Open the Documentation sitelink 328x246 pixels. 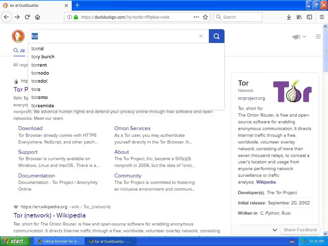click(37, 176)
